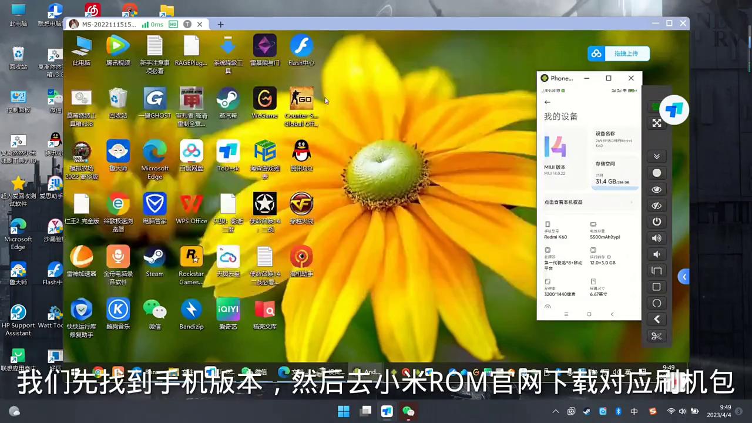Image resolution: width=752 pixels, height=423 pixels.
Task: Click the scissors screenshot icon in the sidebar
Action: (657, 335)
